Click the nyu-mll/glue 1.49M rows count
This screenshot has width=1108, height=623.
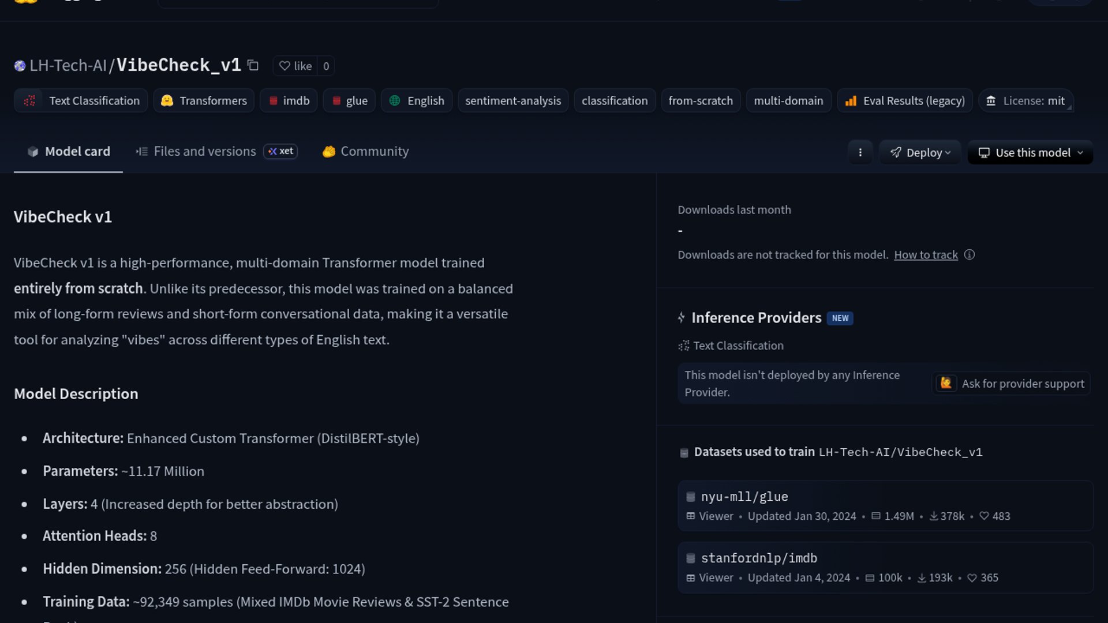point(893,516)
